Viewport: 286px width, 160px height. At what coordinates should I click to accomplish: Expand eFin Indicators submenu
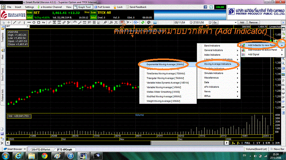pyautogui.click(x=218, y=87)
